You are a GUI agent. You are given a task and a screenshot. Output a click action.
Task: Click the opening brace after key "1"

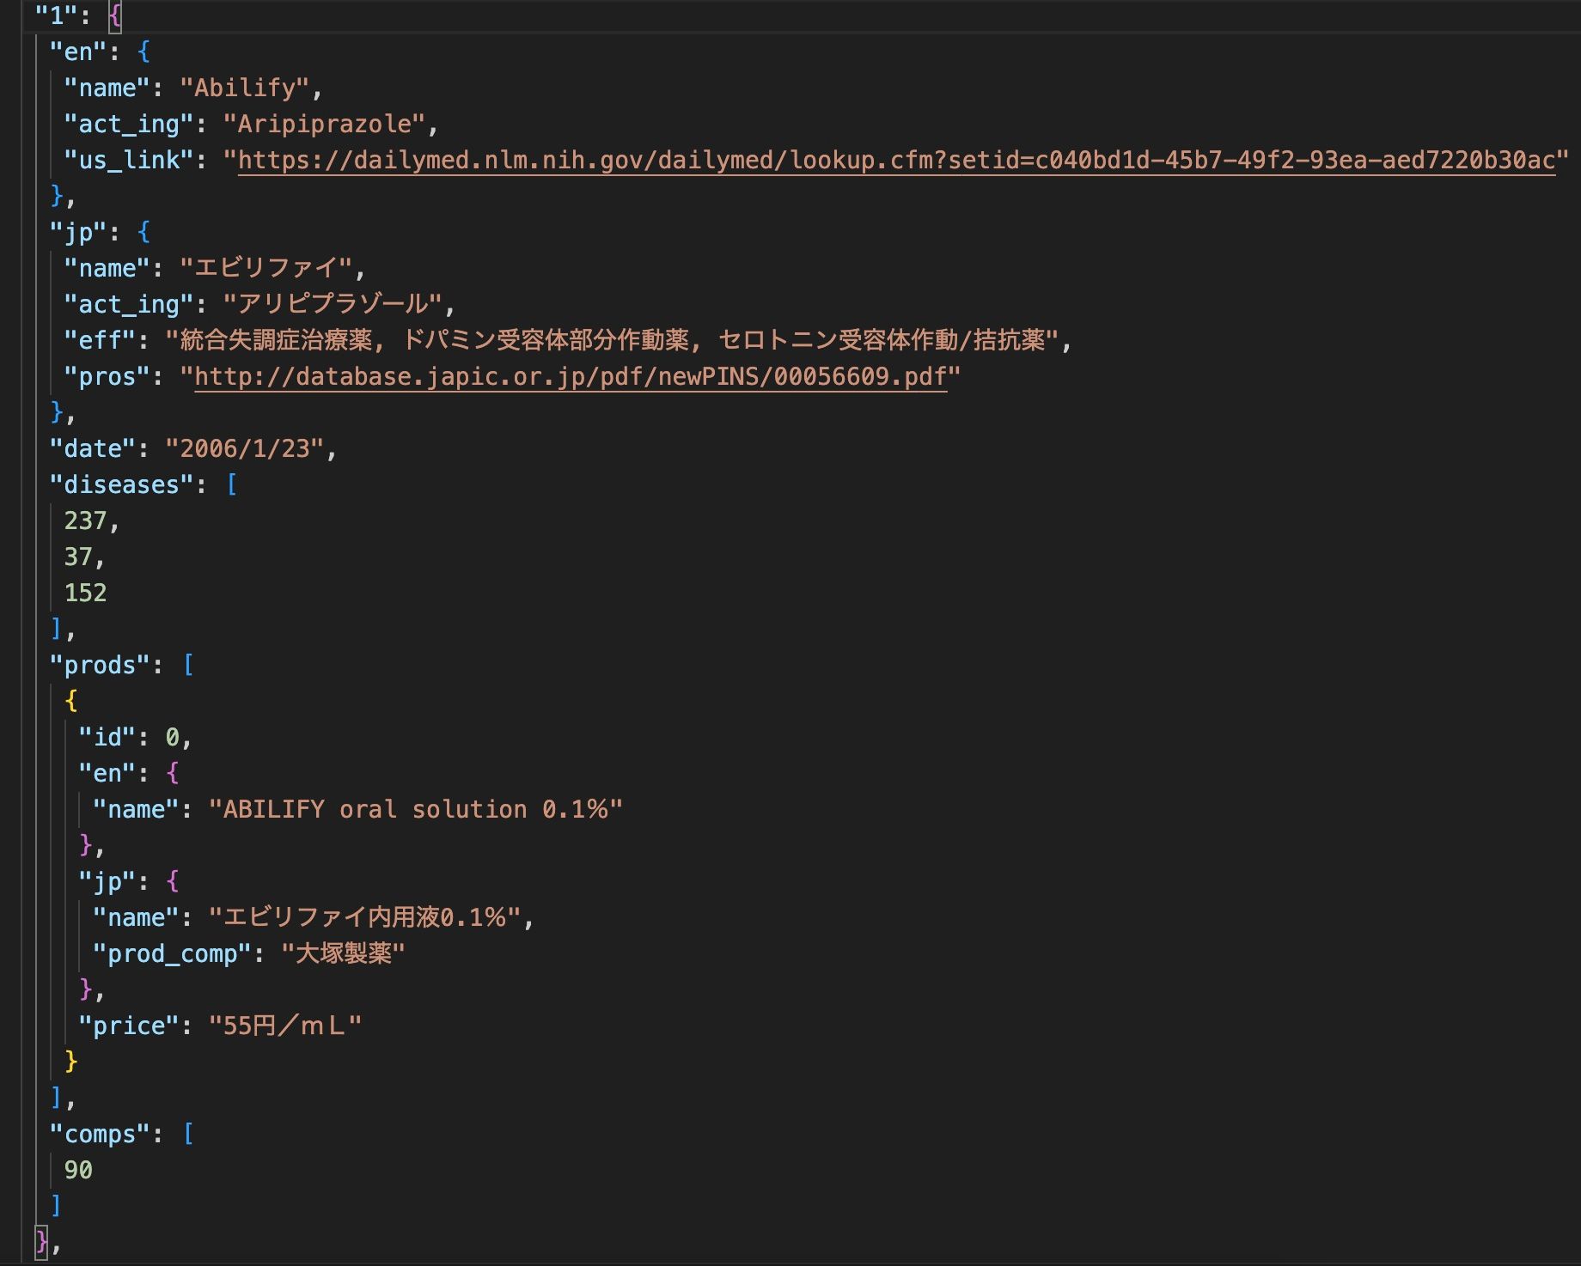[115, 16]
